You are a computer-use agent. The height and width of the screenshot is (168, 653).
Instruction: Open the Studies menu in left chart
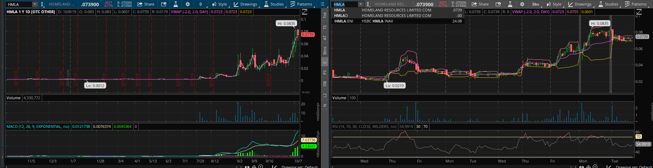tap(274, 4)
